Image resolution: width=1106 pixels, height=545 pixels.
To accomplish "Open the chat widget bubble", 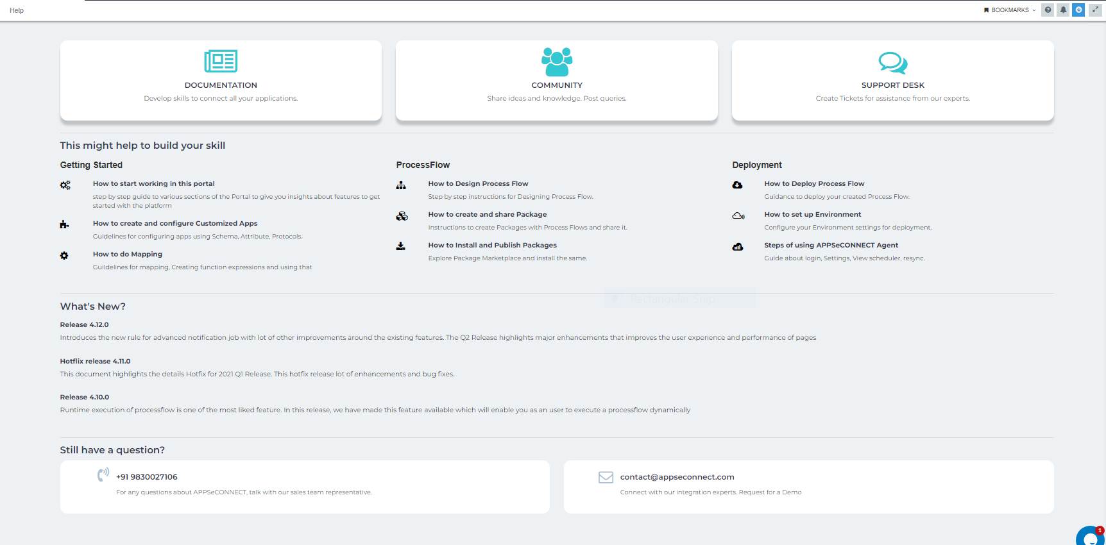I will 1090,537.
